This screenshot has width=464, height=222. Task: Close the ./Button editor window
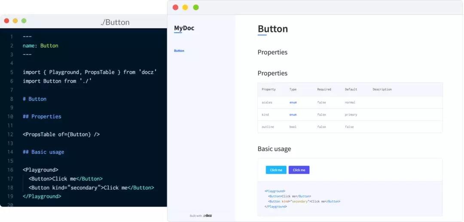click(x=6, y=21)
